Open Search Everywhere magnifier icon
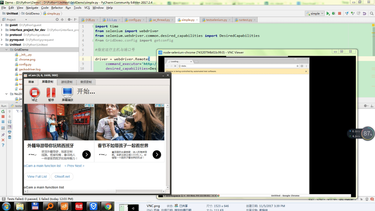This screenshot has height=211, width=375. pos(372,13)
